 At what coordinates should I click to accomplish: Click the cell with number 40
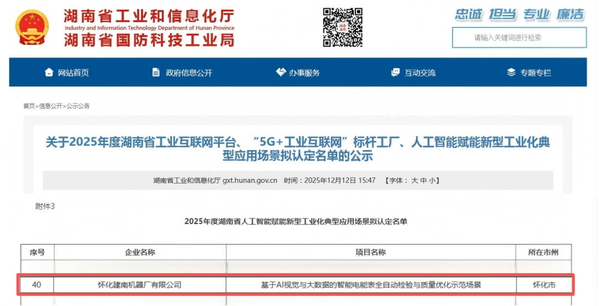(x=37, y=285)
